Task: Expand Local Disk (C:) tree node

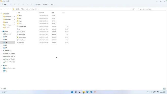Action: coord(2,51)
